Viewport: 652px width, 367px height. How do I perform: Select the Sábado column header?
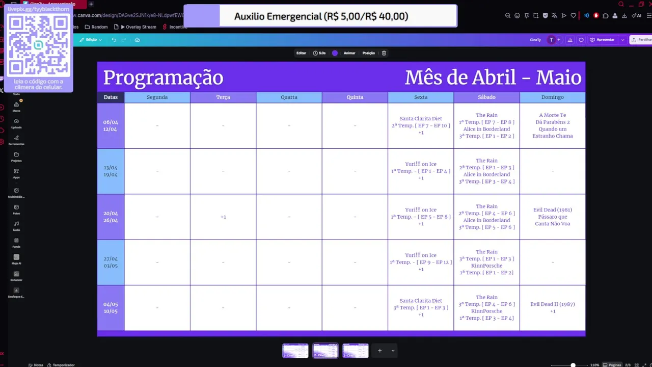[x=486, y=97]
